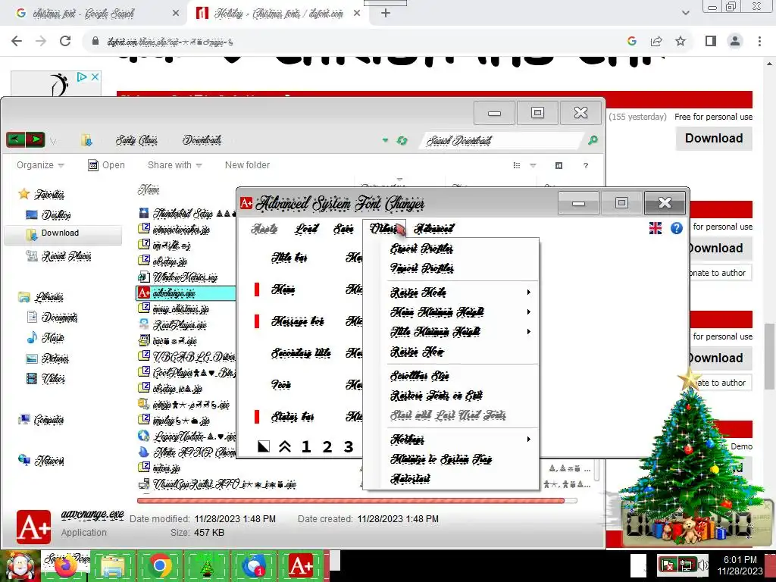Choose Import Profiles from the menu

(421, 268)
